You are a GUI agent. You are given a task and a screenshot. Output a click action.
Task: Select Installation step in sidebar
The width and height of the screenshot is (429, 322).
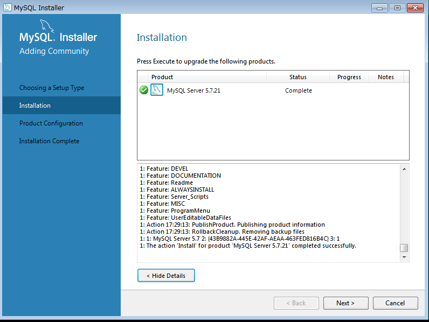[61, 105]
